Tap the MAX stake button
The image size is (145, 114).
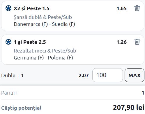coord(135,75)
